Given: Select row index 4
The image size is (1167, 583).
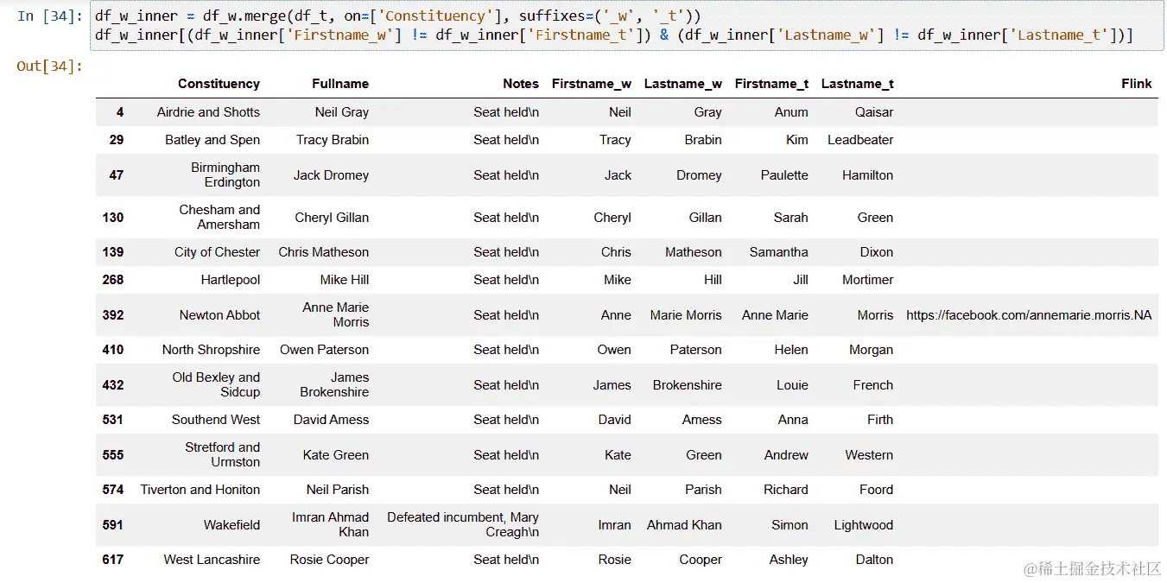Looking at the screenshot, I should coord(120,112).
